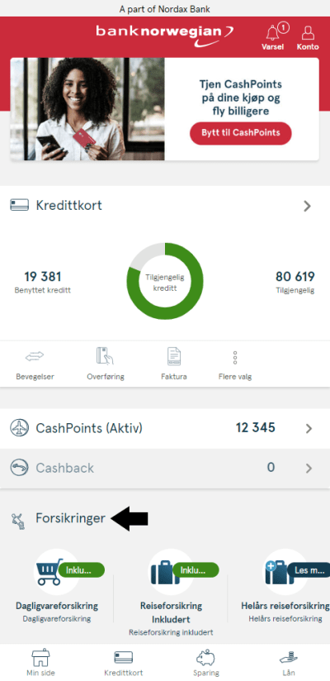Click Inkludert badge on Dagligvareforsikring
The width and height of the screenshot is (330, 681).
coord(81,569)
